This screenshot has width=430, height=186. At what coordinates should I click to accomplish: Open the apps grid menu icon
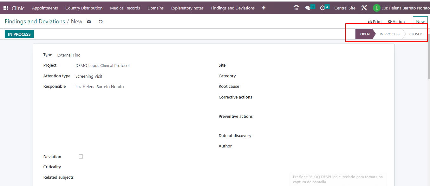pos(6,8)
